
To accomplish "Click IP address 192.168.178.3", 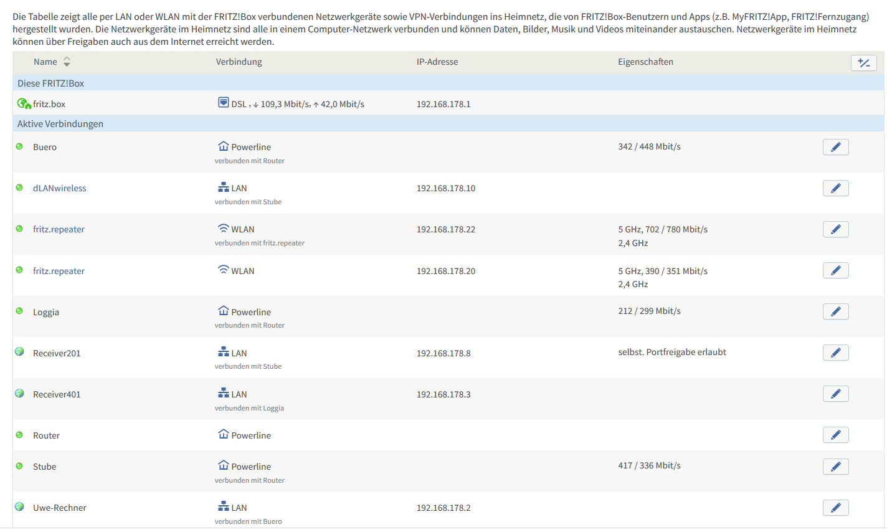I will (443, 394).
